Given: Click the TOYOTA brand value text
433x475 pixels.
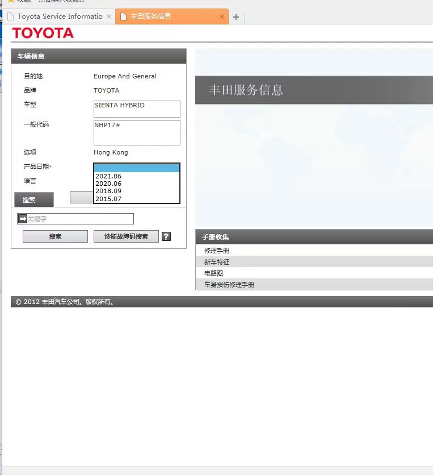Looking at the screenshot, I should [x=107, y=90].
